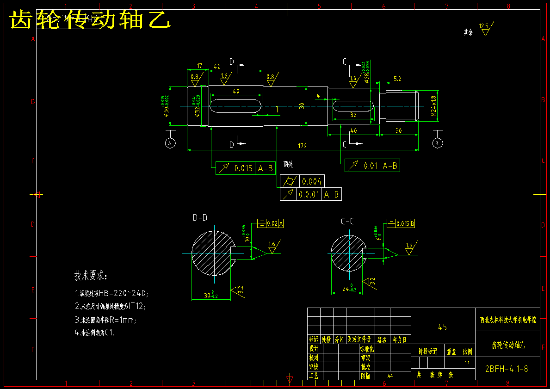
Task: Click the 0.015 A-B runout tolerance frame
Action: point(246,168)
